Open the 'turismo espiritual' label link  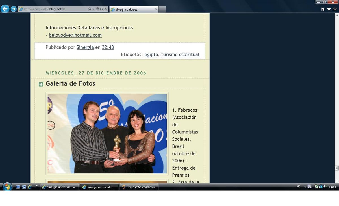pos(180,55)
